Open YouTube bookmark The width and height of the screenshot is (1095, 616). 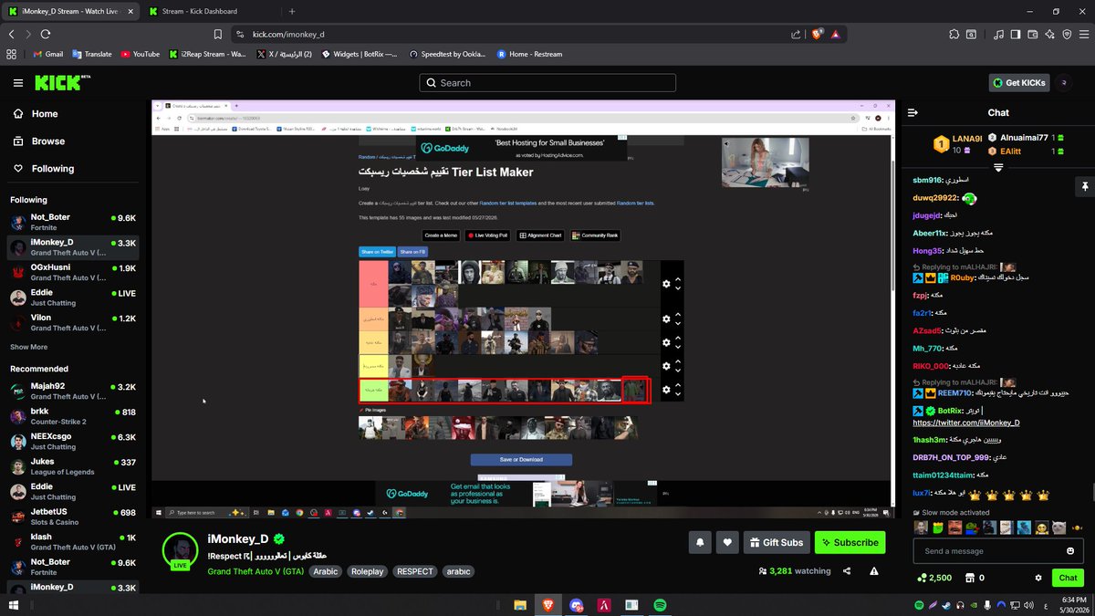pyautogui.click(x=140, y=54)
